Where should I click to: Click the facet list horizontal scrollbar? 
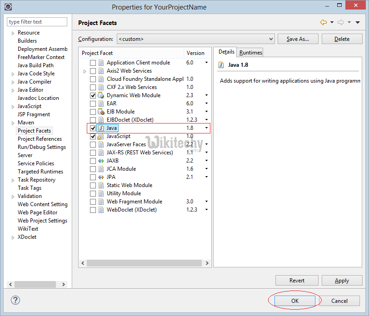click(x=145, y=263)
